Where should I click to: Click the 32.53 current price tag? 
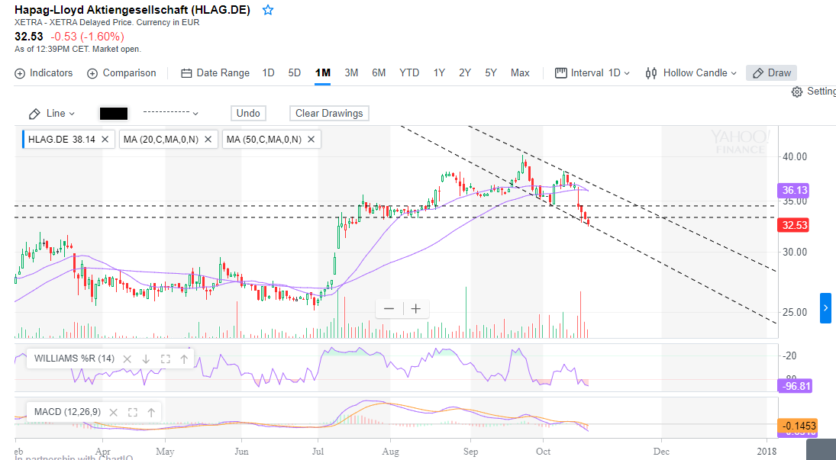(x=795, y=225)
